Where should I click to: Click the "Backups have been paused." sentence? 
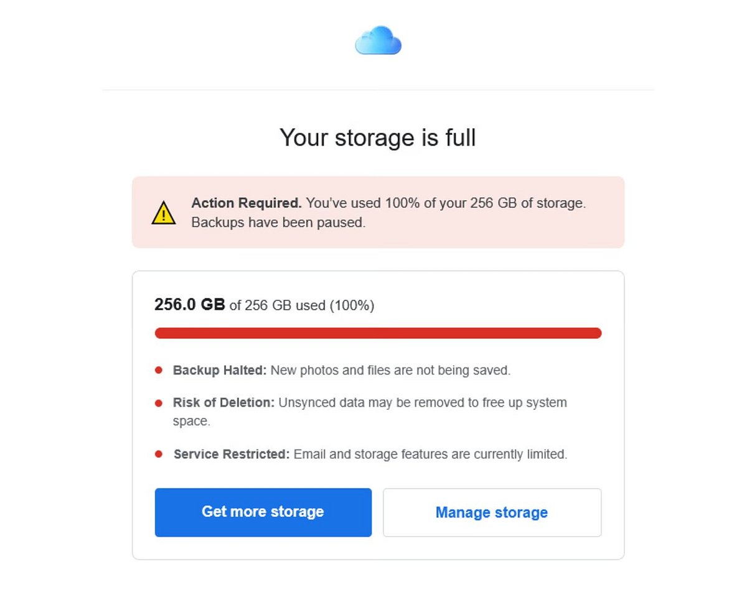278,223
